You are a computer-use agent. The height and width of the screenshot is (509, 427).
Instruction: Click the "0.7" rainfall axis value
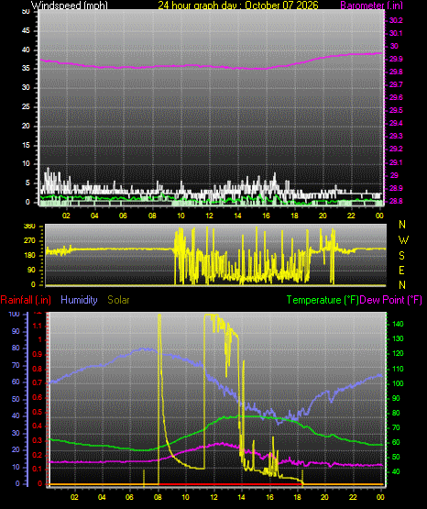pos(38,382)
